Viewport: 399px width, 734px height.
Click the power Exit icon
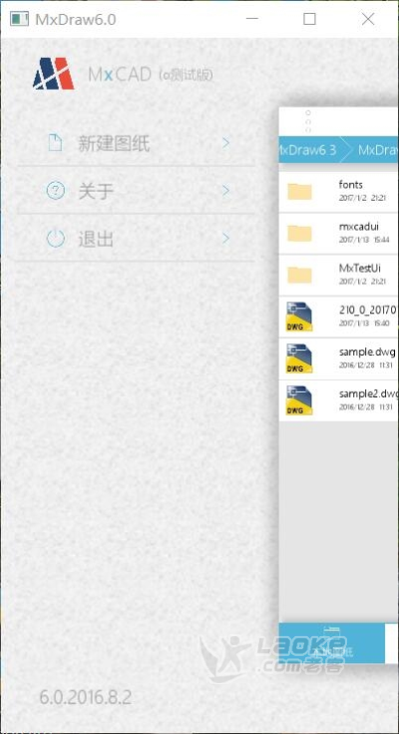(x=55, y=239)
